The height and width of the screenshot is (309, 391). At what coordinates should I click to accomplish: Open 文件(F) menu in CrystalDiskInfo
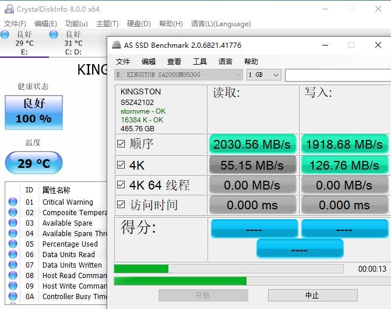15,24
